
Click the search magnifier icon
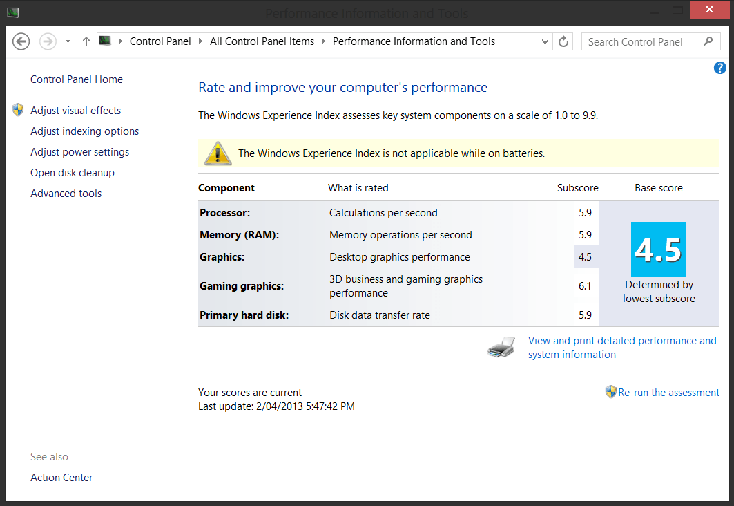click(708, 41)
